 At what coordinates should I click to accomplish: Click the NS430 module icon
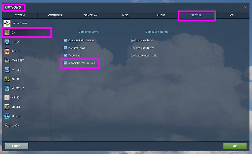pyautogui.click(x=7, y=97)
